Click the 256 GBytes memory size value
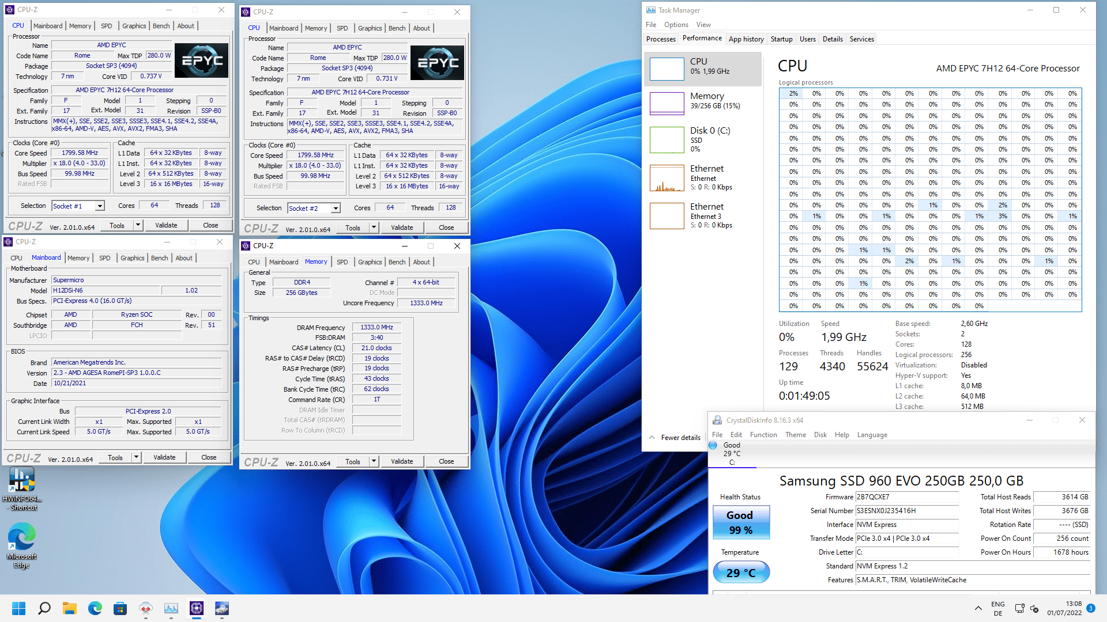This screenshot has width=1107, height=622. tap(302, 293)
